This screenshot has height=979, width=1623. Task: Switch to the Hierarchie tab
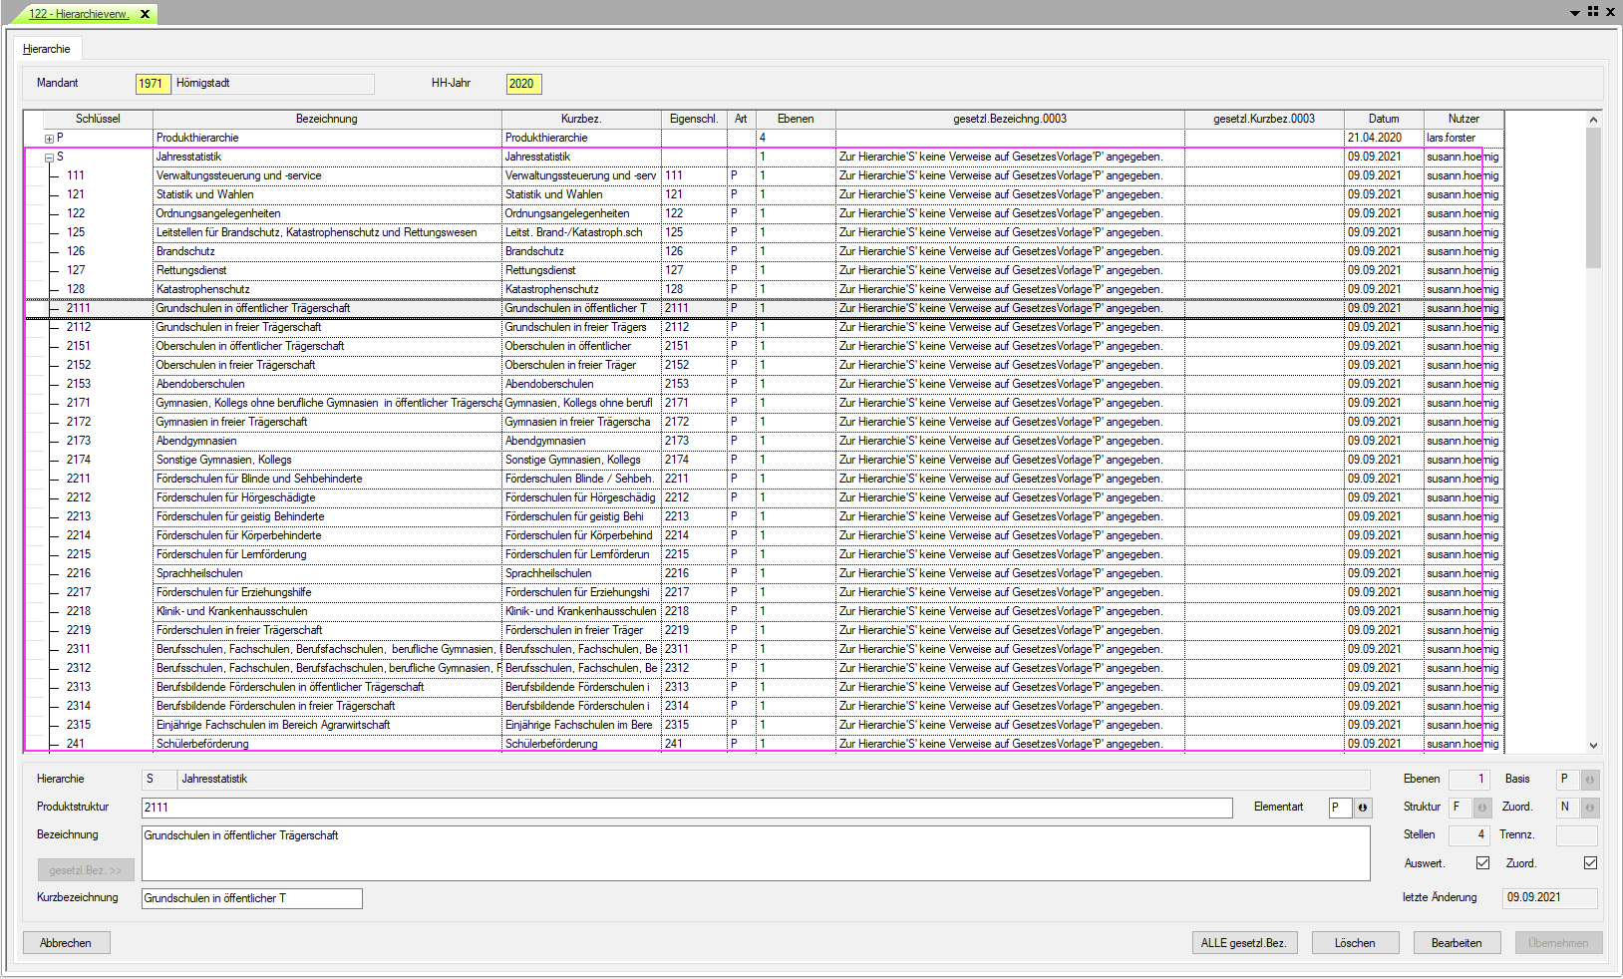(47, 49)
